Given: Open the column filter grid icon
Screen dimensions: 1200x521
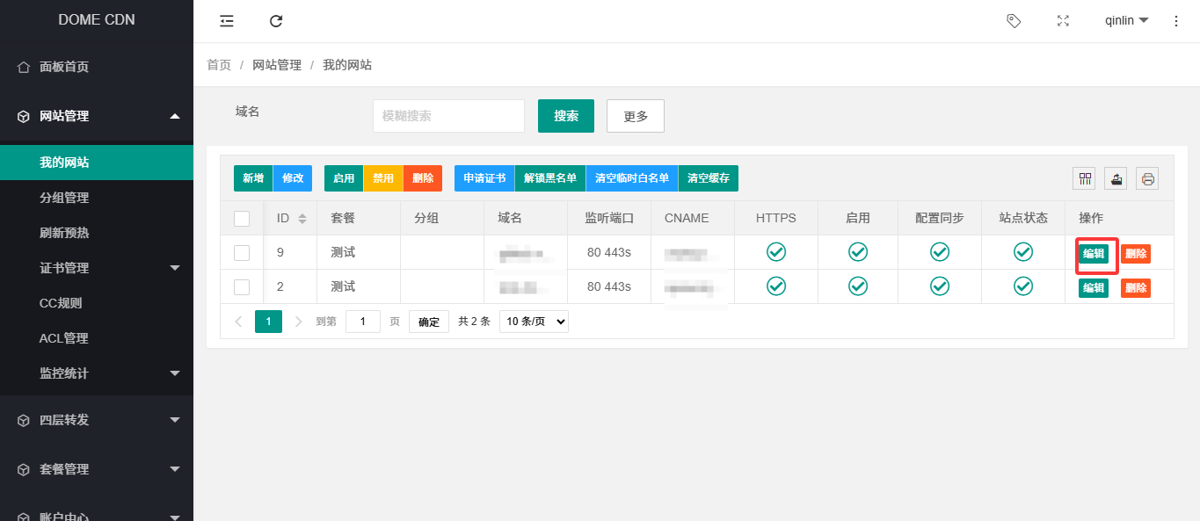Looking at the screenshot, I should click(x=1086, y=178).
